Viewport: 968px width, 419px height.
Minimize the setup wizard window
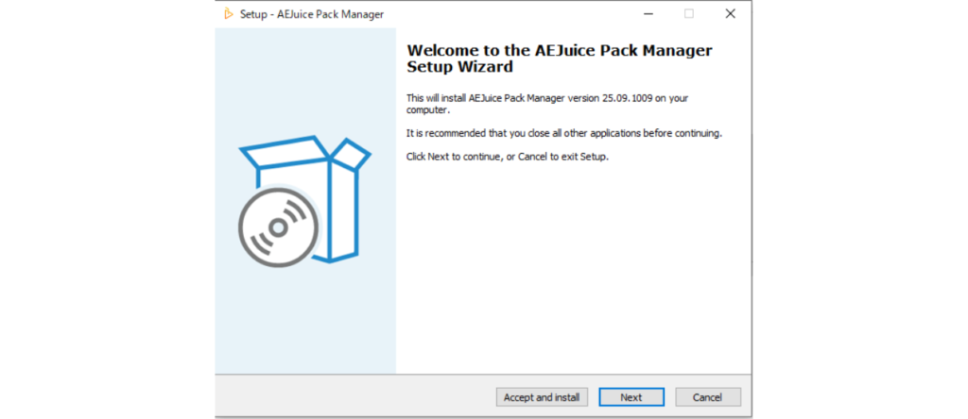click(x=648, y=14)
